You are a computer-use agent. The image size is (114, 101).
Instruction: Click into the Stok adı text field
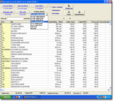(15, 18)
